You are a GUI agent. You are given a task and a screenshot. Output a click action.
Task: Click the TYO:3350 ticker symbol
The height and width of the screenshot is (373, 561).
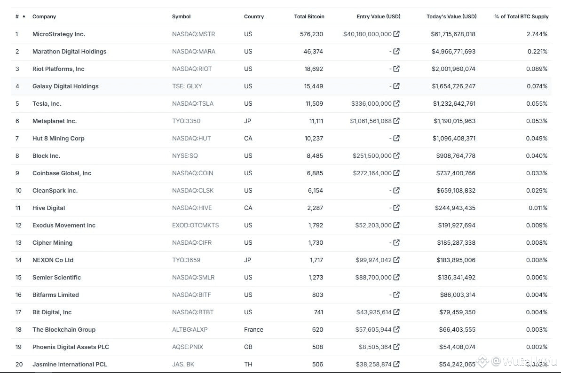[186, 121]
